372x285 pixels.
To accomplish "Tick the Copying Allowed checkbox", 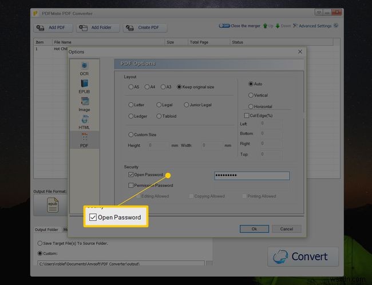I will 191,196.
